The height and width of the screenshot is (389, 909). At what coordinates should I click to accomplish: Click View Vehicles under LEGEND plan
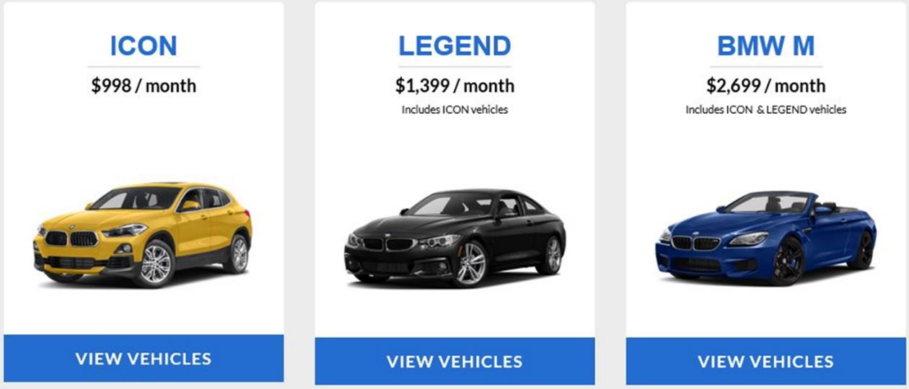tap(454, 361)
